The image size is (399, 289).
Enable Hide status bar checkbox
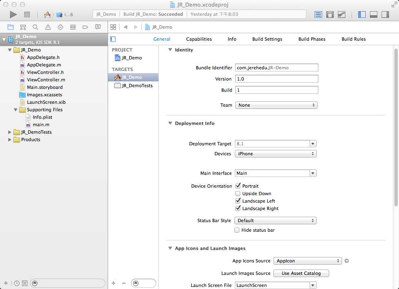point(237,230)
